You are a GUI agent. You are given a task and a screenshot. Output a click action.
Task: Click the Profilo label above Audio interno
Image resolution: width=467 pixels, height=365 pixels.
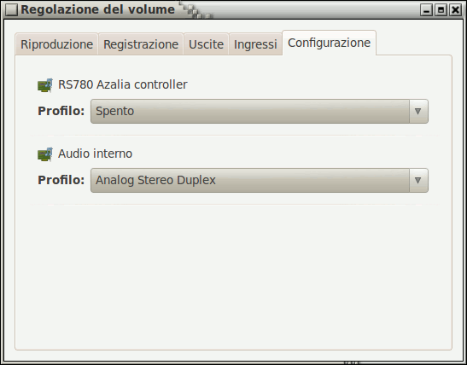tap(61, 111)
